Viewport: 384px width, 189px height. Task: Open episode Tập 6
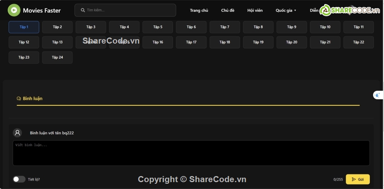(191, 27)
